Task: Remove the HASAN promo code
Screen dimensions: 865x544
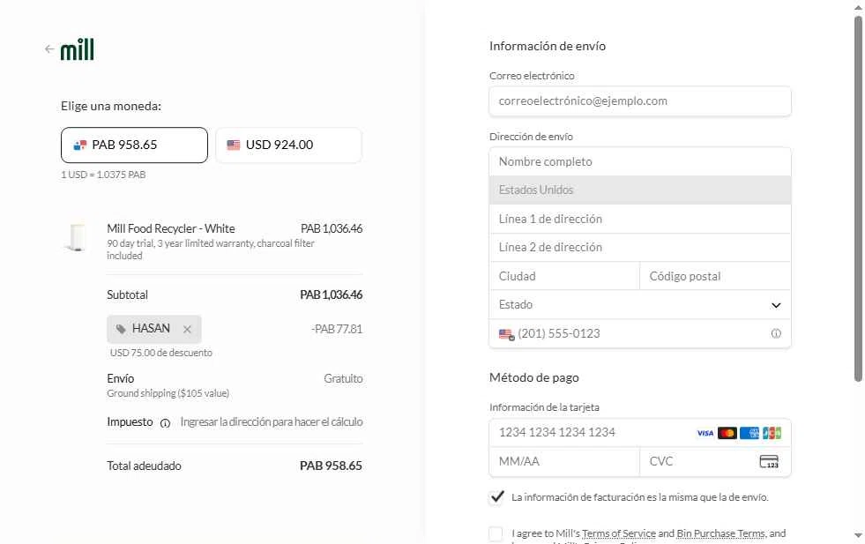Action: coord(187,330)
